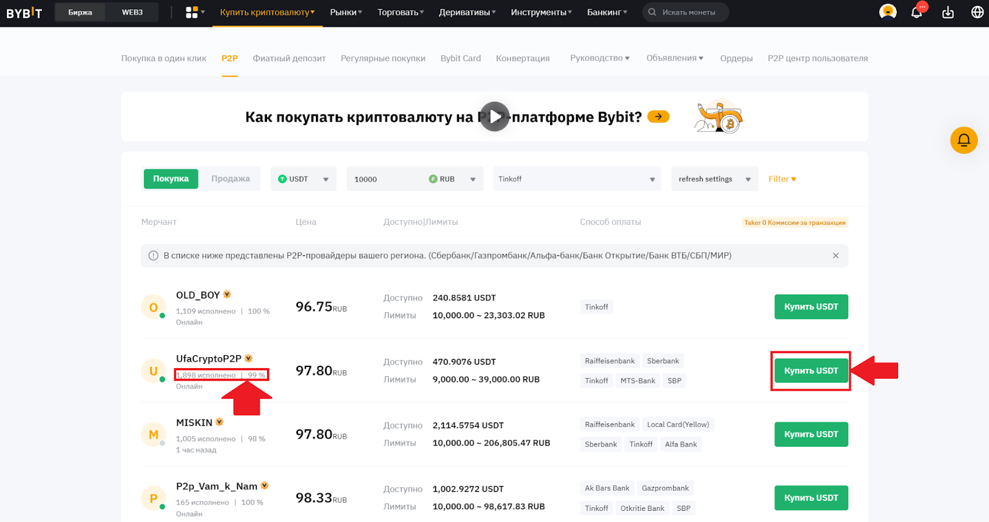989x522 pixels.
Task: Open the USDT coin dropdown
Action: pyautogui.click(x=303, y=179)
